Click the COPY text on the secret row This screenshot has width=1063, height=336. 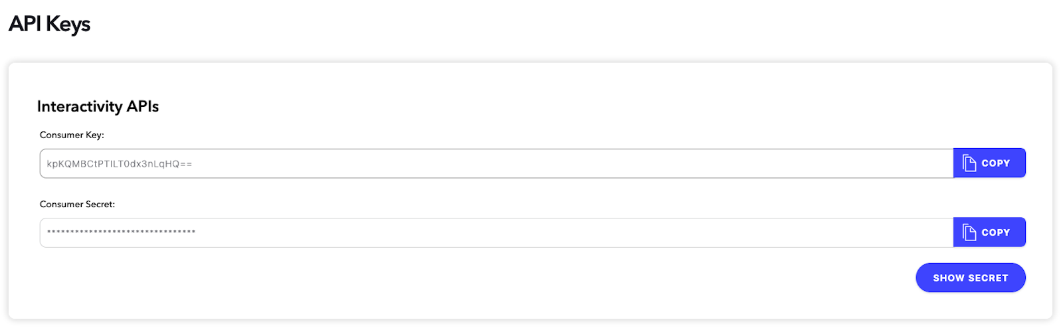[x=995, y=232]
